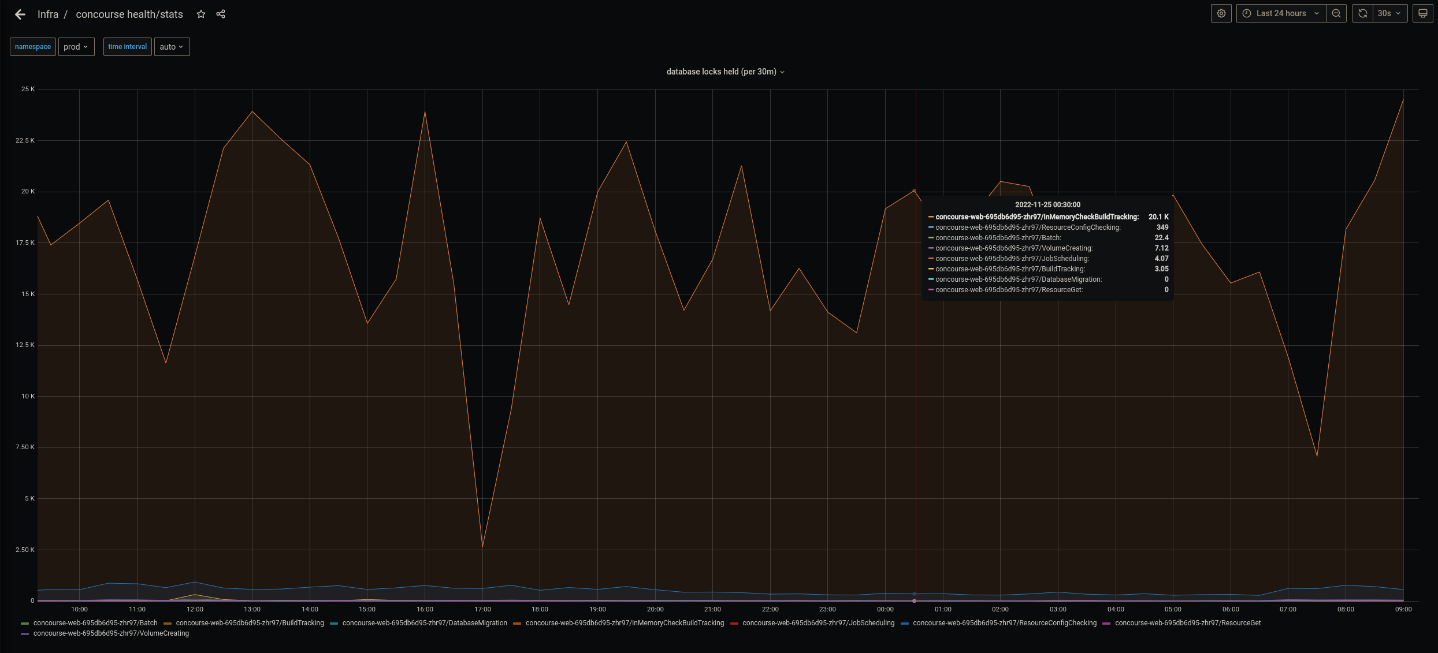Go back using the arrow icon
1438x653 pixels.
(x=20, y=14)
